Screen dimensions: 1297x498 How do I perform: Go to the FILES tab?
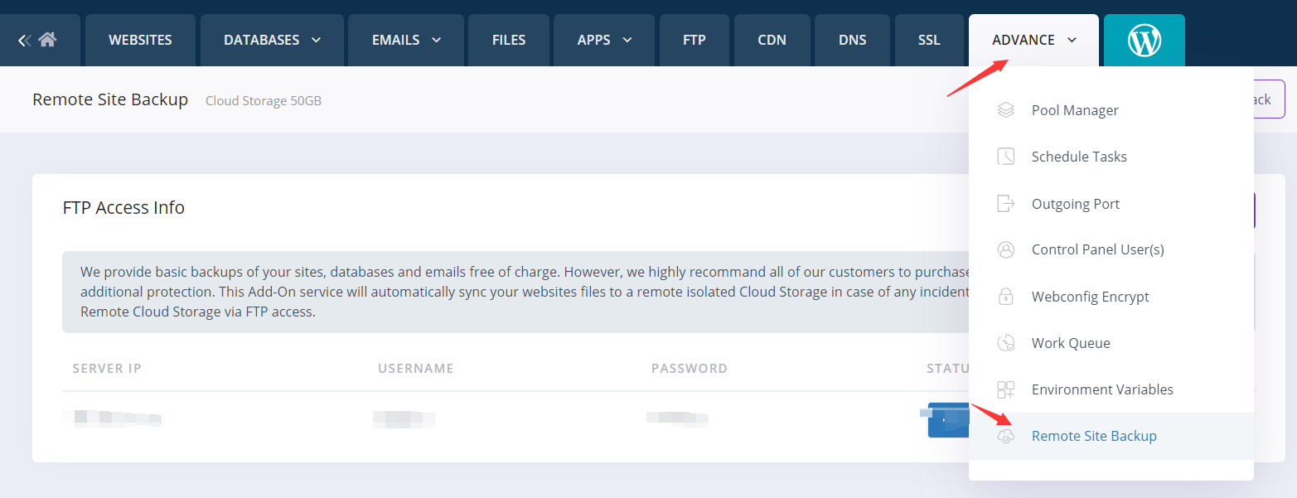click(509, 40)
